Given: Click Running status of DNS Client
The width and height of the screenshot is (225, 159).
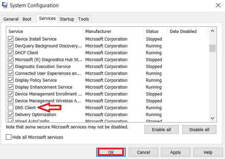Looking at the screenshot, I should click(154, 107).
